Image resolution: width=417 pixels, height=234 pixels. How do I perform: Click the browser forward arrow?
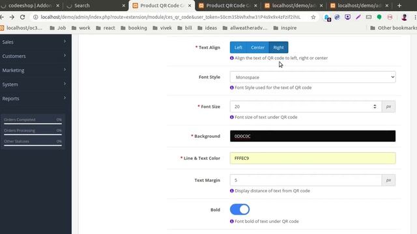[12, 17]
